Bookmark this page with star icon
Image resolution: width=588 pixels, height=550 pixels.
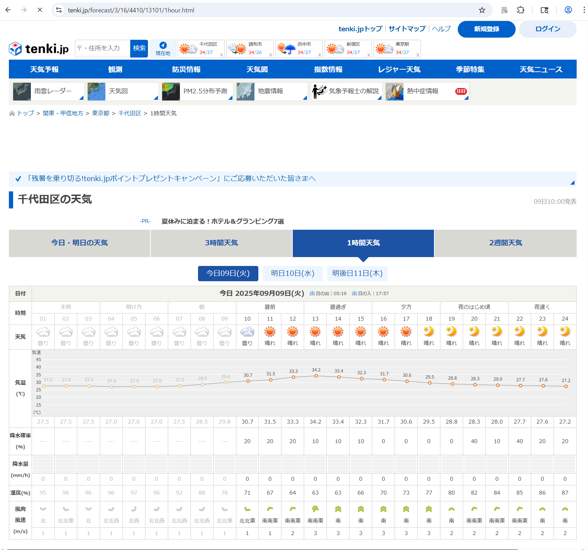482,10
